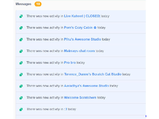Visit Pihu's Awesome Studio link

click(82, 39)
